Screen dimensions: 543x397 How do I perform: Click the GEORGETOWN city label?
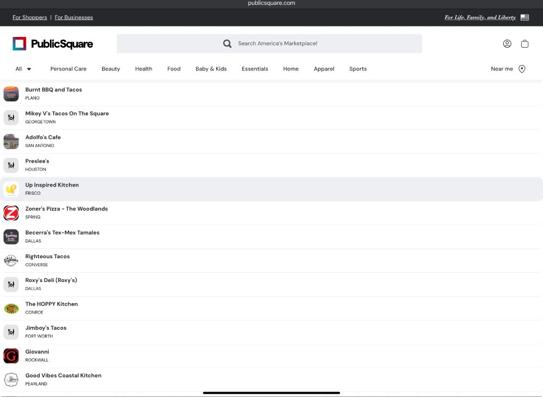coord(41,121)
